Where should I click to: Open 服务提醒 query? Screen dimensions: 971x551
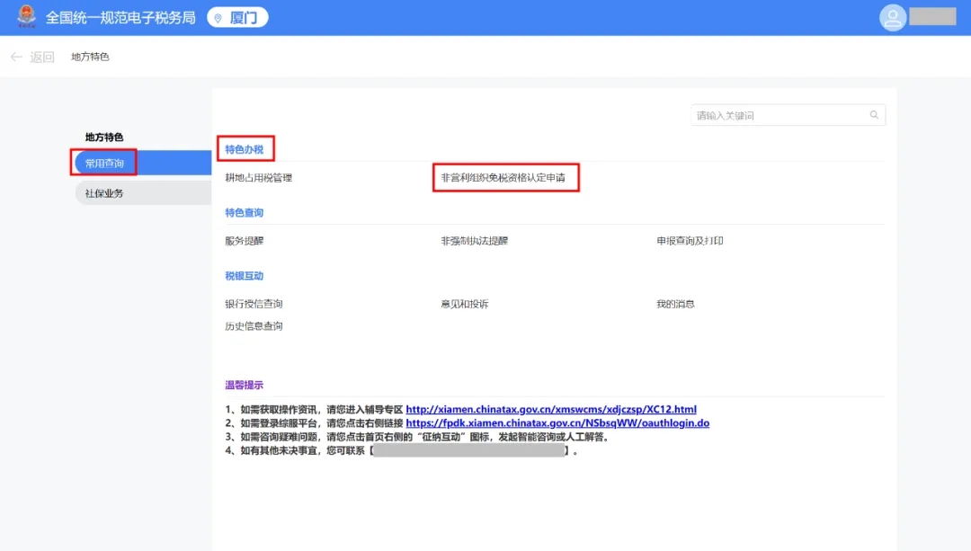click(244, 241)
